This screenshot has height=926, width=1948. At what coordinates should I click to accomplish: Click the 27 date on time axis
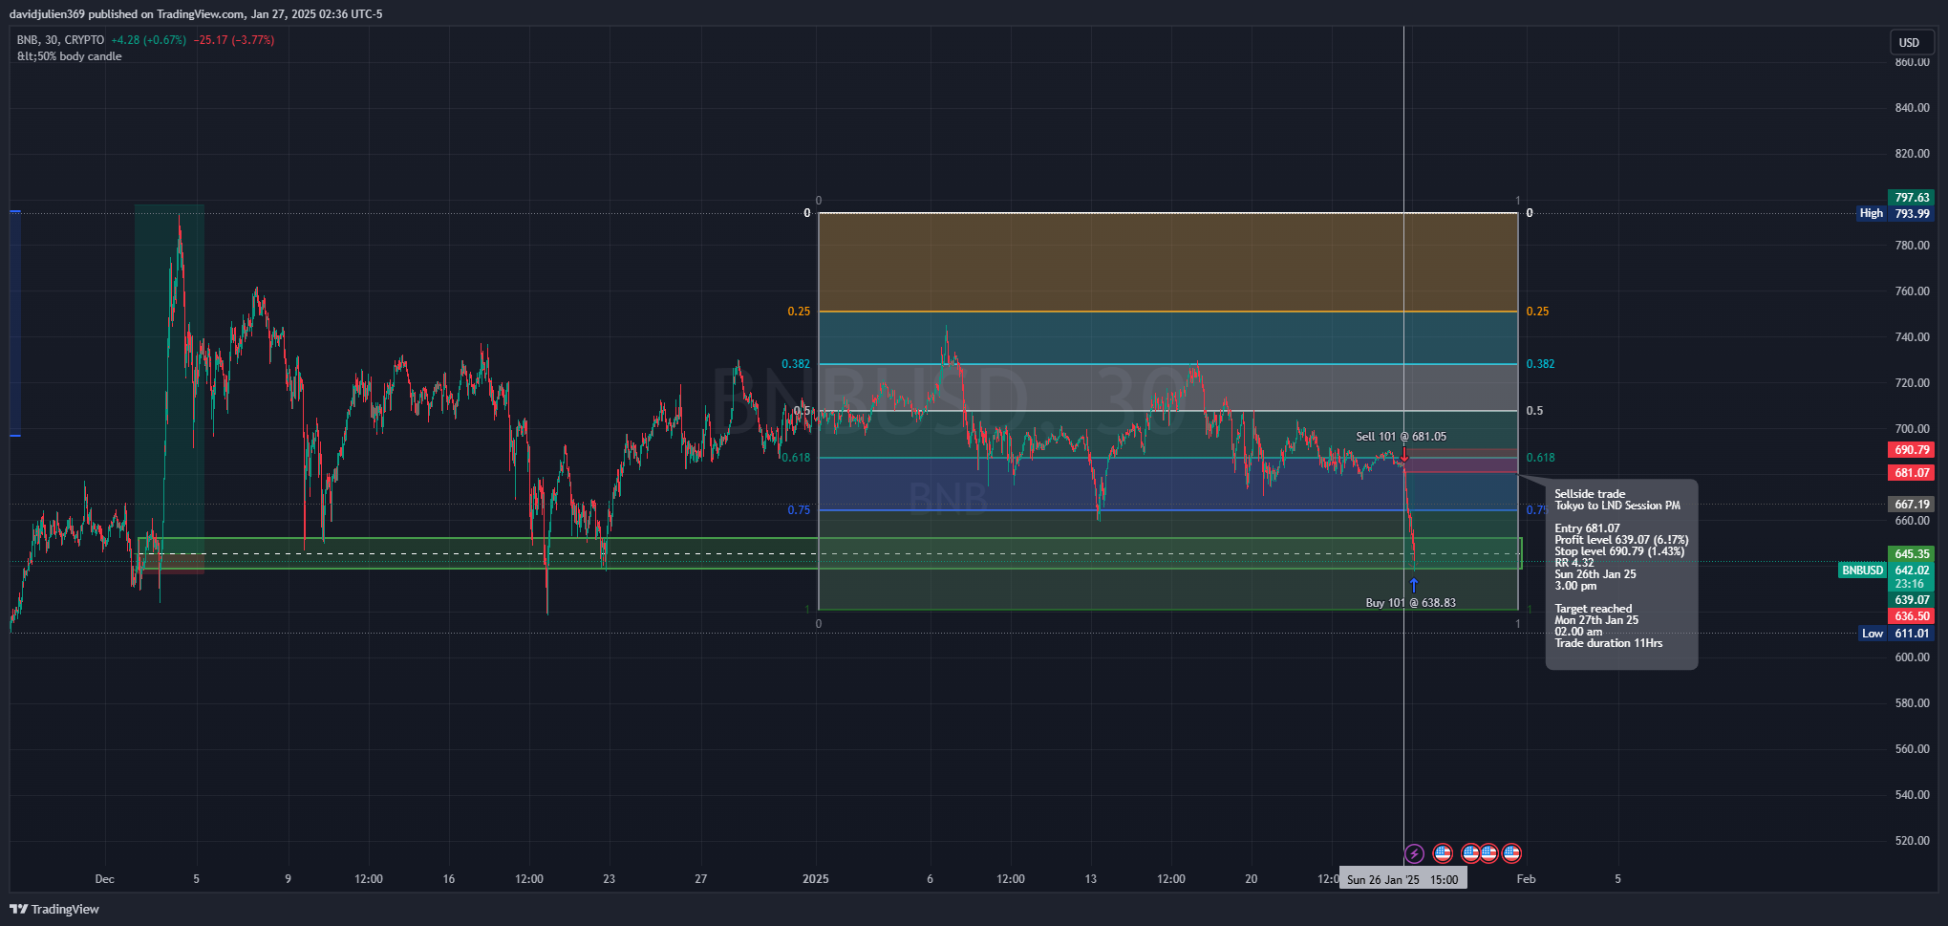701,879
